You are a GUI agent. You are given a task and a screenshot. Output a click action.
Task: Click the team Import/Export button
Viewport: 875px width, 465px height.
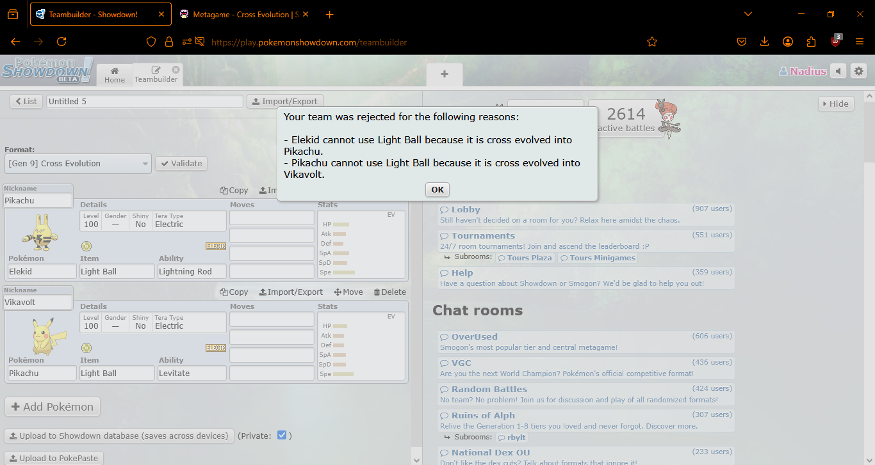(x=285, y=101)
